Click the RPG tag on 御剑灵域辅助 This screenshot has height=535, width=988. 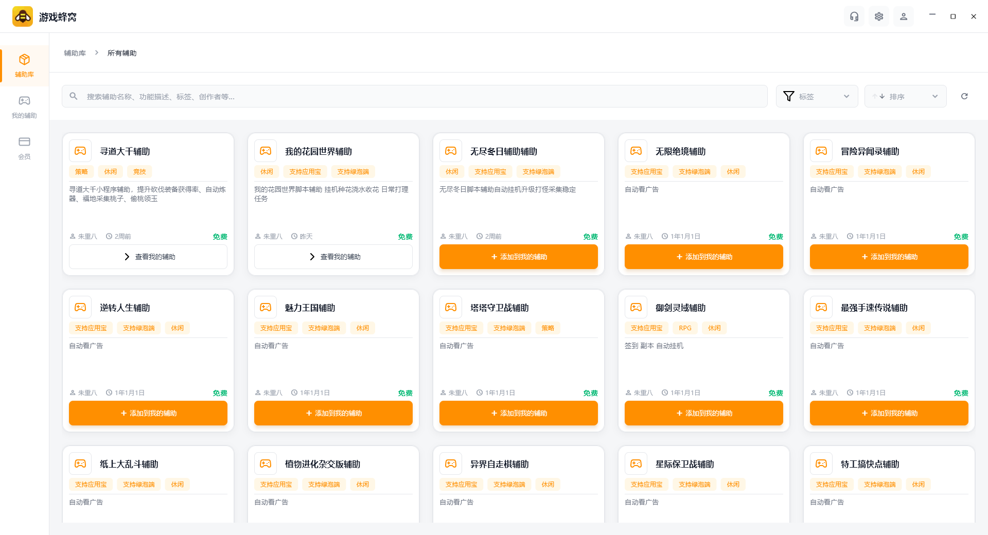pyautogui.click(x=685, y=328)
